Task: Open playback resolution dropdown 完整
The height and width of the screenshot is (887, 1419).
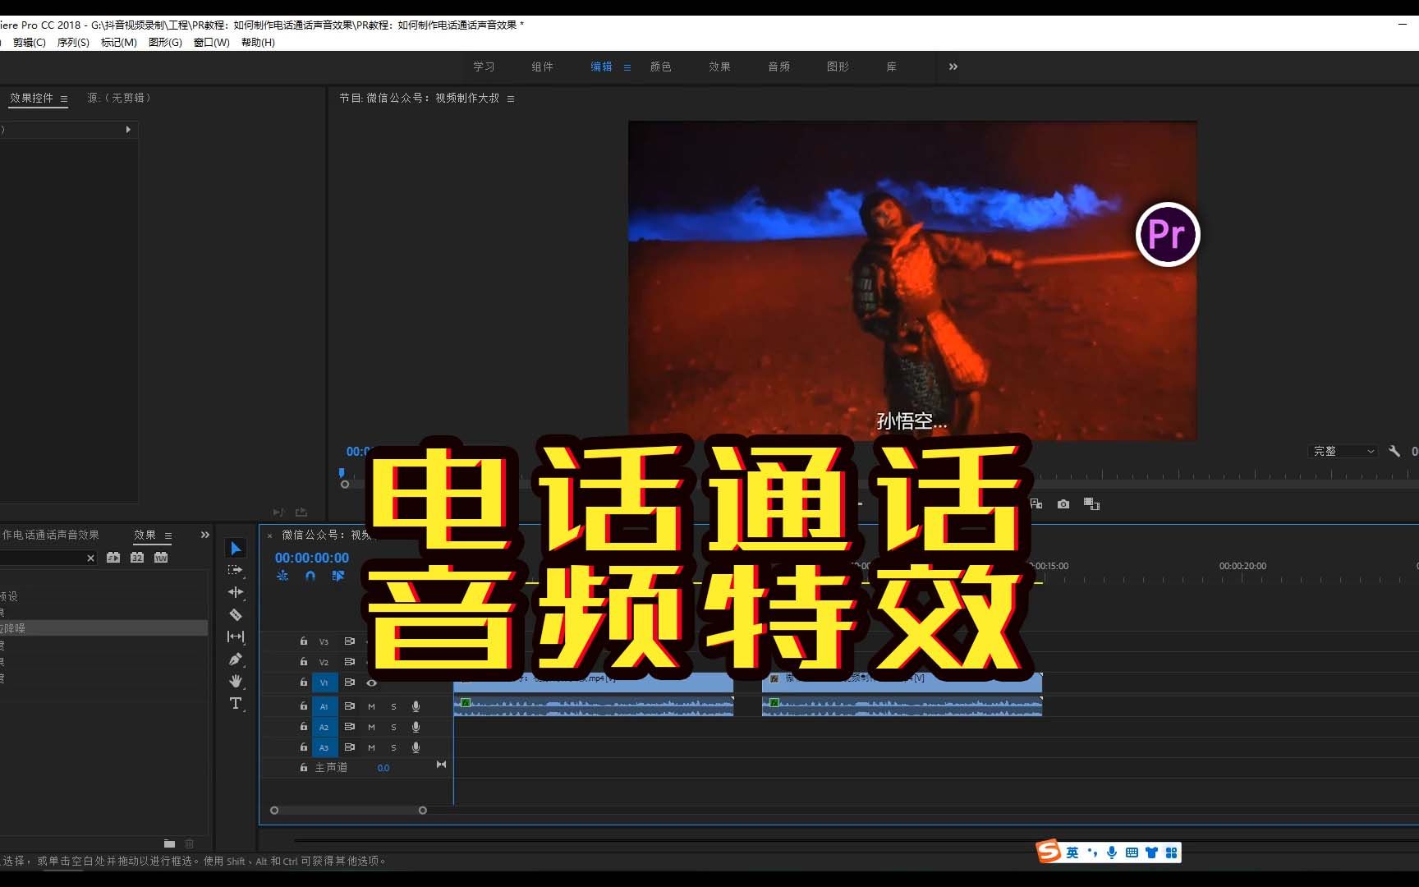Action: pos(1343,451)
